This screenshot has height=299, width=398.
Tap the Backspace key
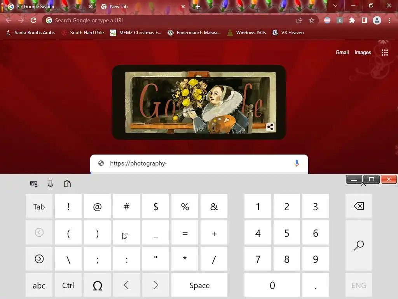tap(359, 206)
